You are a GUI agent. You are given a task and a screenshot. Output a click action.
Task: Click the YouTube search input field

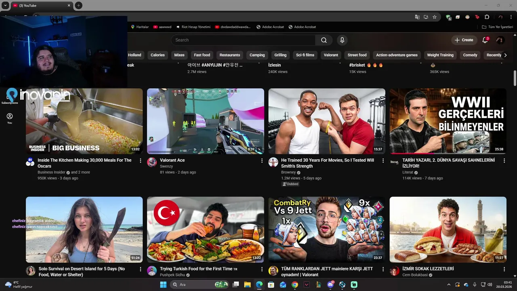coord(243,40)
